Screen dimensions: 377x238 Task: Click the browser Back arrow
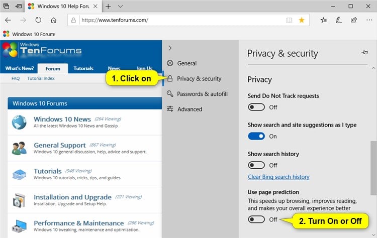(8, 20)
